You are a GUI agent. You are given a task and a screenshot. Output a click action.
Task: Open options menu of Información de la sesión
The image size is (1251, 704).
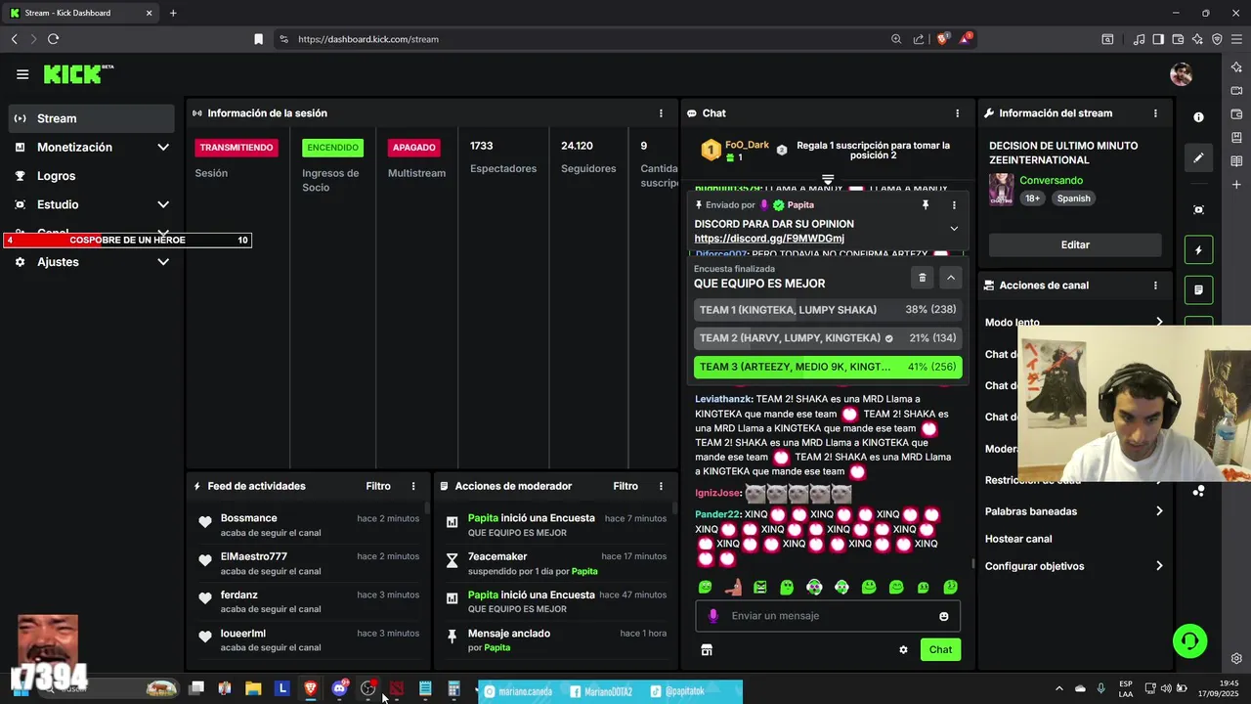click(661, 113)
